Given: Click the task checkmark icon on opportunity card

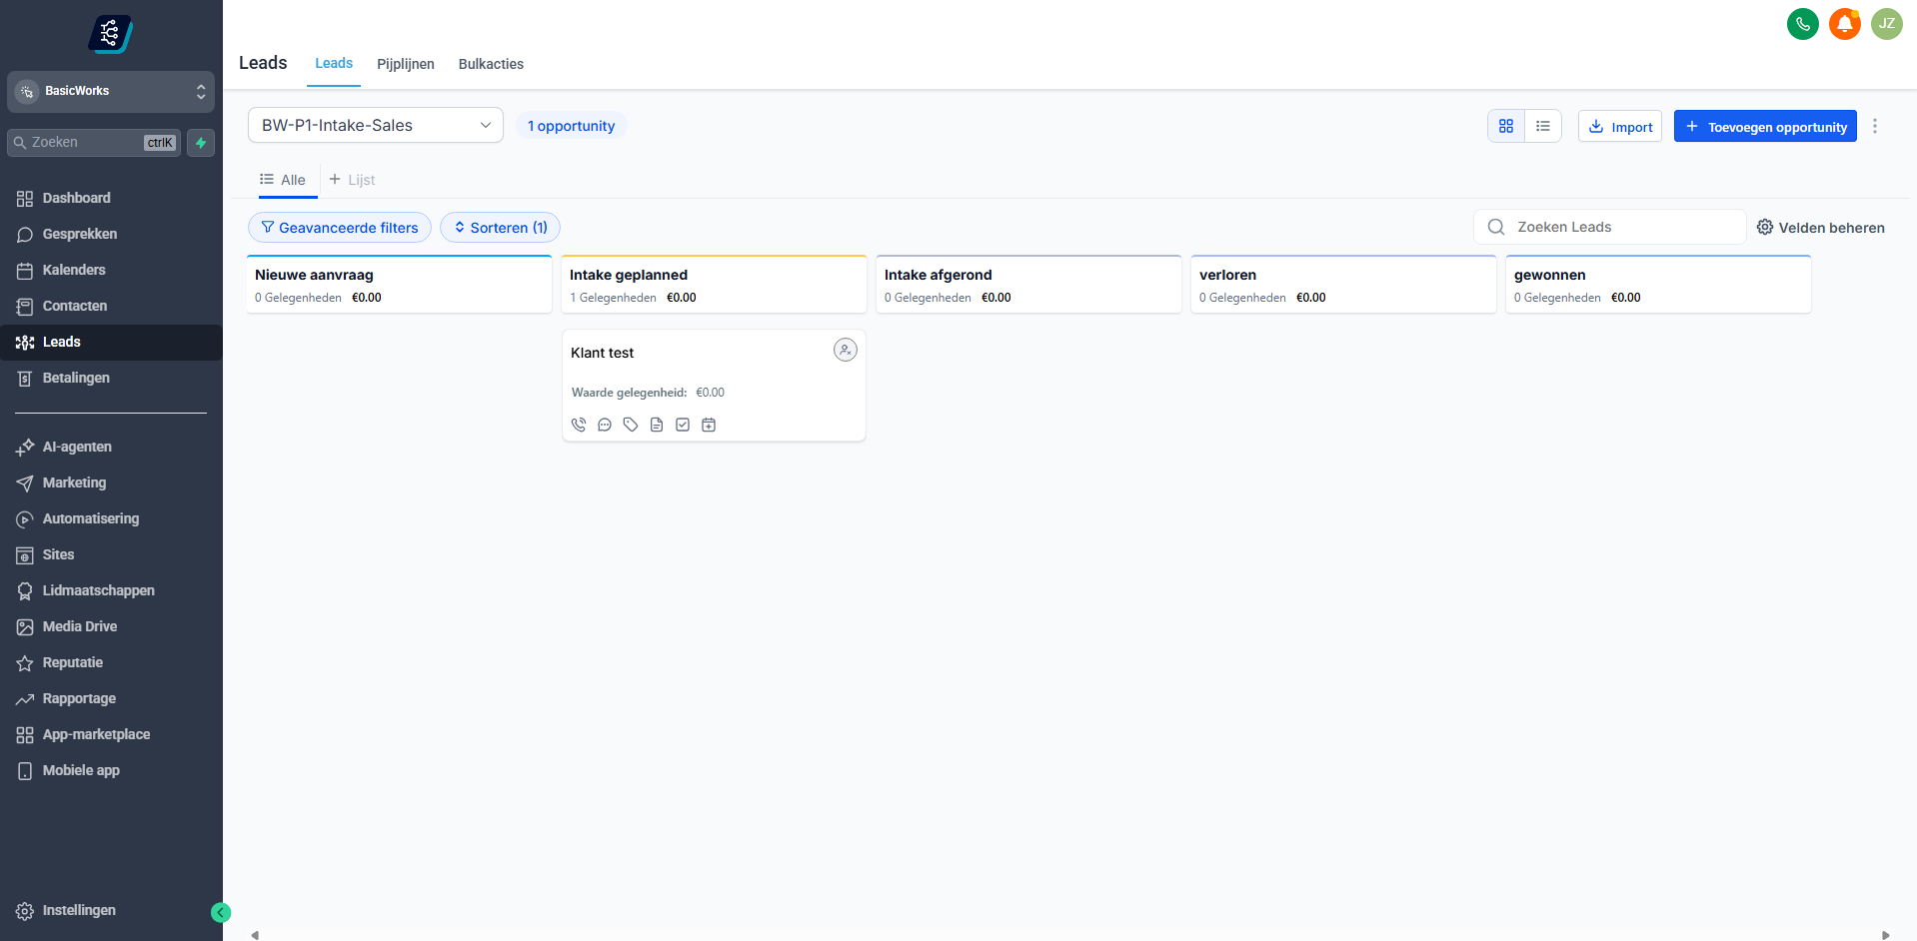Looking at the screenshot, I should [683, 425].
